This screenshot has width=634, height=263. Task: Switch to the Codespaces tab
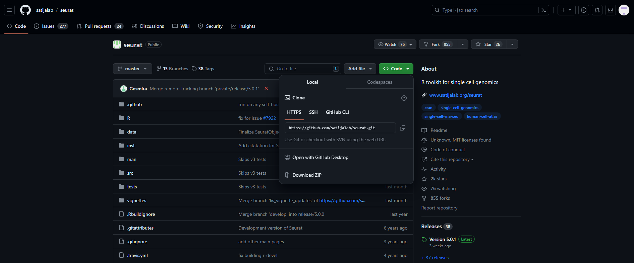(x=380, y=82)
